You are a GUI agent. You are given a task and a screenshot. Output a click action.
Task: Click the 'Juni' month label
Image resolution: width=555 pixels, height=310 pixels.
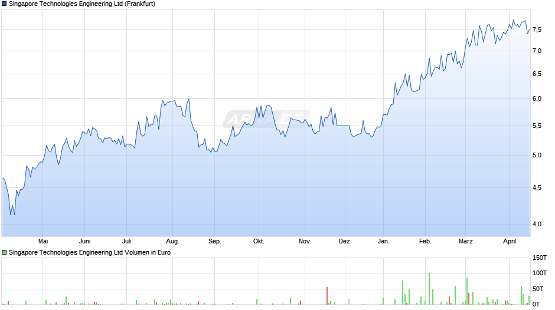(x=84, y=241)
